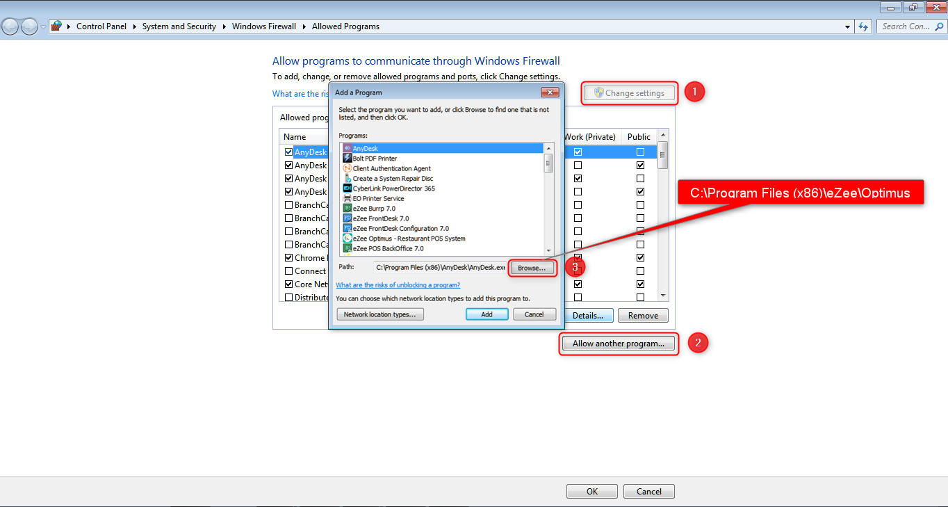This screenshot has height=507, width=948.
Task: Toggle Public checkbox in the Connect row
Action: (640, 271)
